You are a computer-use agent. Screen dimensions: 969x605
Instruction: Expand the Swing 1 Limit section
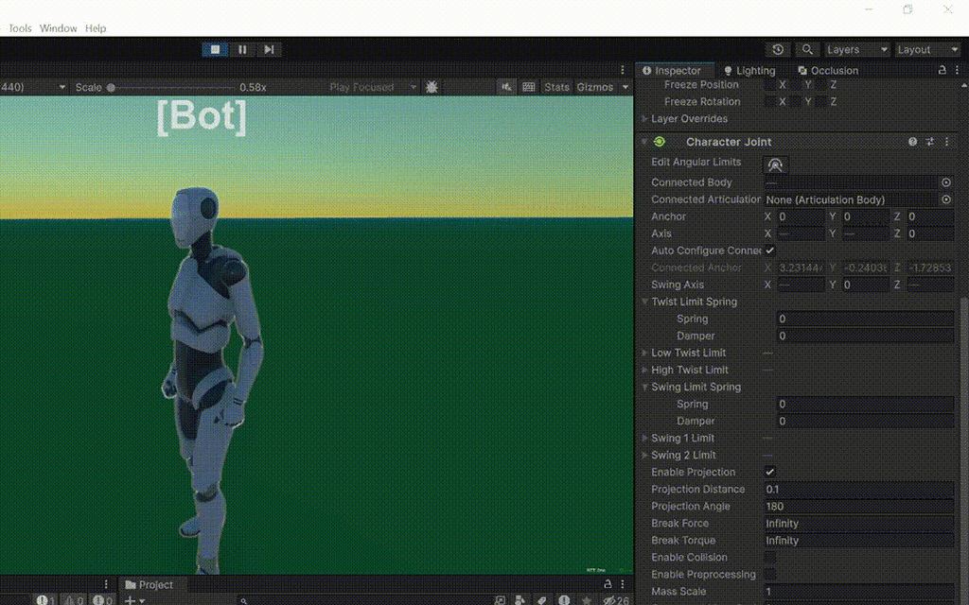[x=644, y=438]
